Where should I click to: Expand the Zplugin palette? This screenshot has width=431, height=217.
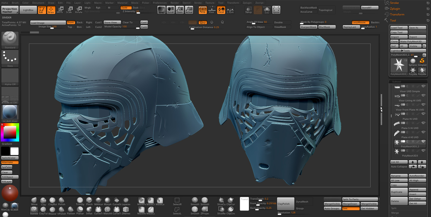point(395,9)
